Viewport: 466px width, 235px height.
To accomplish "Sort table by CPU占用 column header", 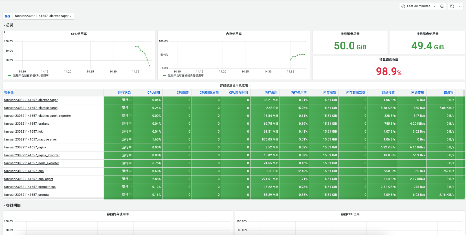I will pyautogui.click(x=153, y=93).
